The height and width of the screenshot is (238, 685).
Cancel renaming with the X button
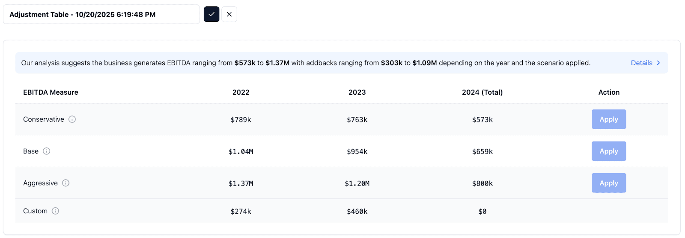tap(229, 14)
